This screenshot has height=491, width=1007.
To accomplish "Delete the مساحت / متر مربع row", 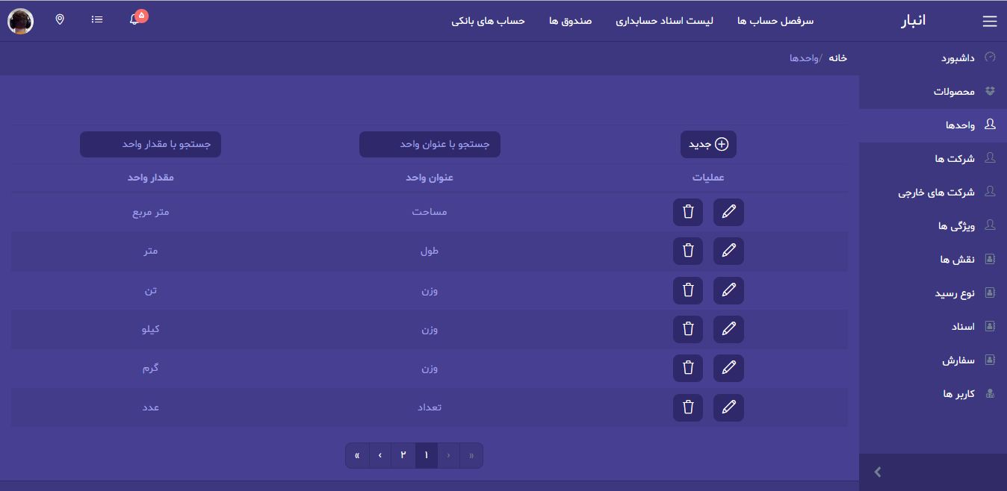I will [688, 212].
